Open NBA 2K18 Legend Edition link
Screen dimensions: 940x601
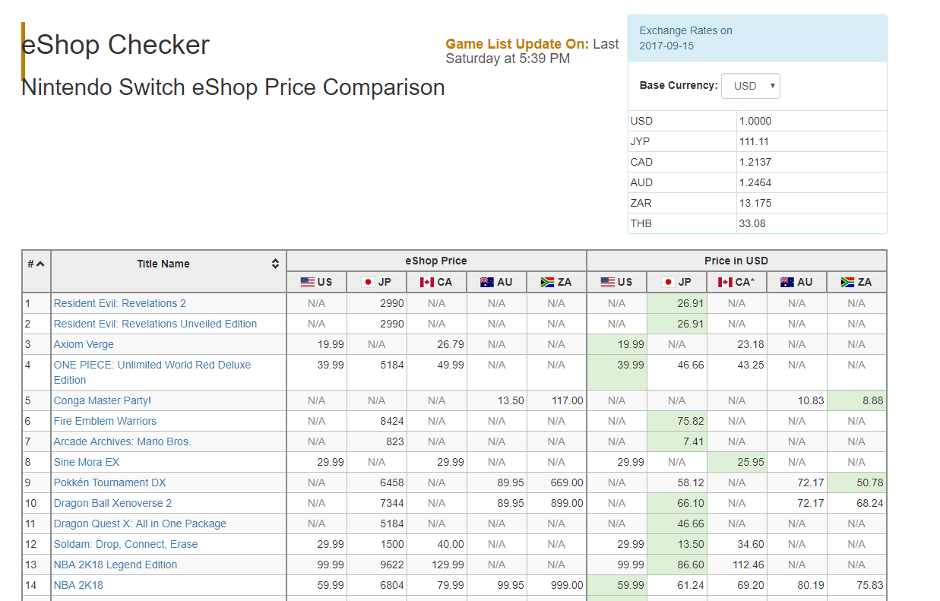click(x=115, y=565)
